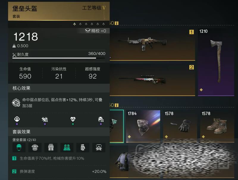
Task: Select weapon slot 1 machine gun
Action: tap(152, 44)
